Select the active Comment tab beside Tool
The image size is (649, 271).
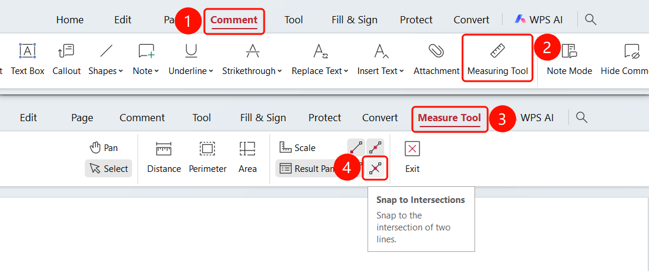234,20
